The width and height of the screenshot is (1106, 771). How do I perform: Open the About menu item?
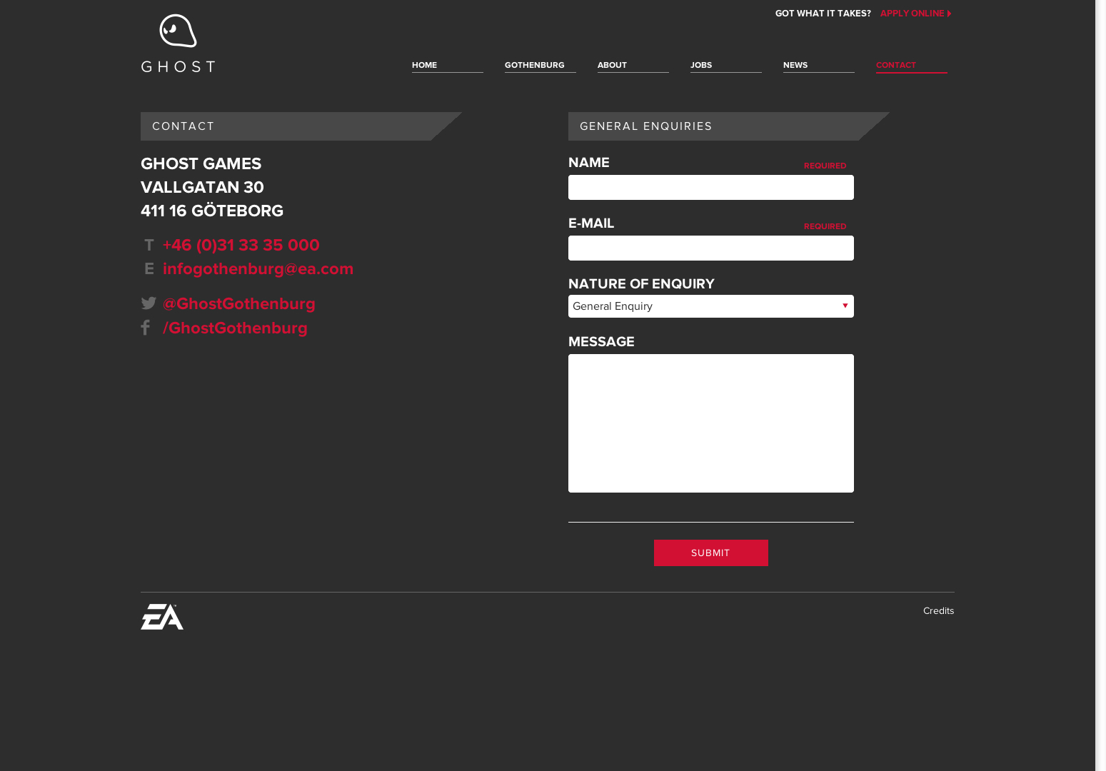(x=633, y=65)
